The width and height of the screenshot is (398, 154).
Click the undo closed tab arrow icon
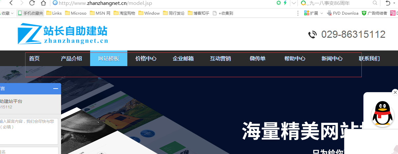point(388,3)
